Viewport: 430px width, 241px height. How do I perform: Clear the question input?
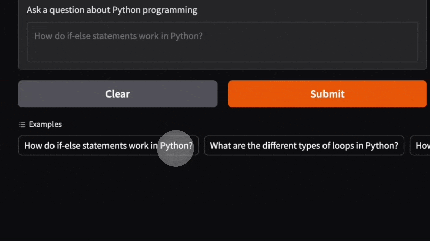(118, 94)
